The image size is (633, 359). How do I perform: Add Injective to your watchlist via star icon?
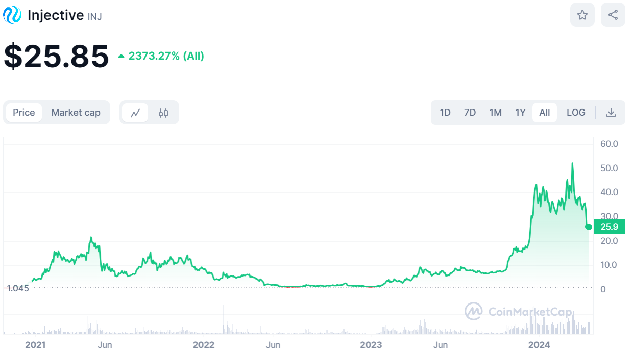582,14
